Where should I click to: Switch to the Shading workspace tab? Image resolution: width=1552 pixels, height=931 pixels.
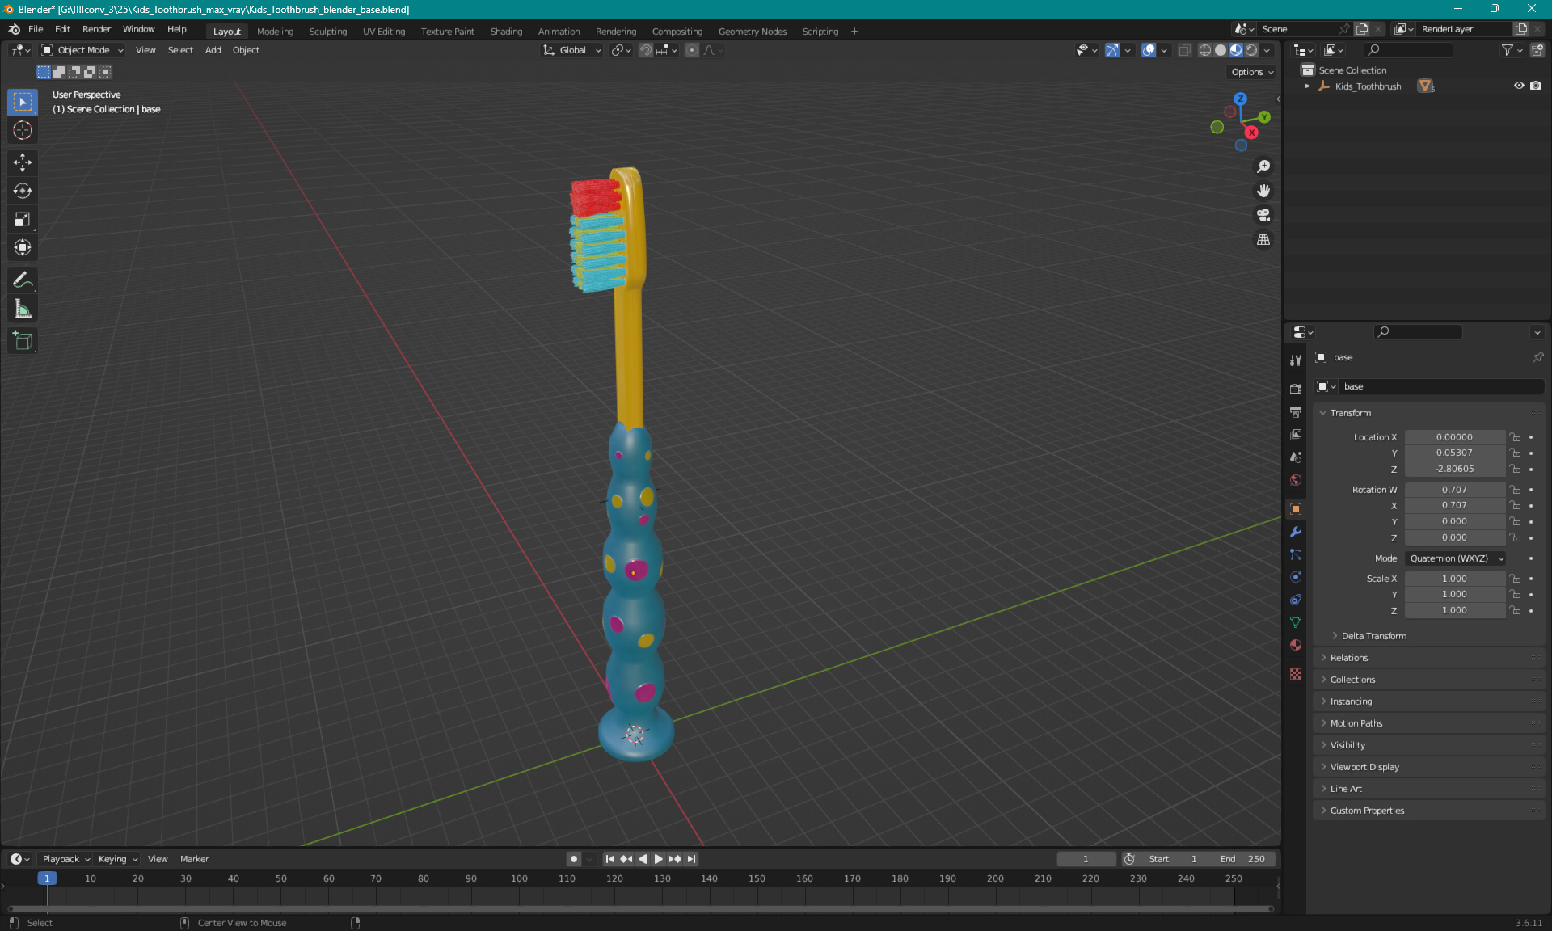click(x=506, y=32)
